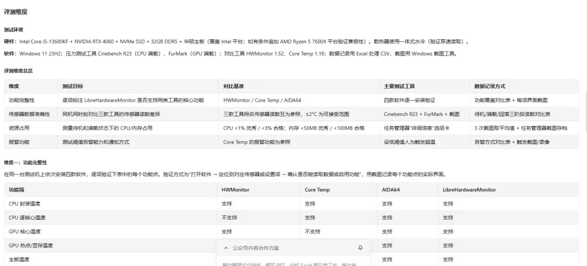
Task: Click the paragraph starting 在同一台测试机上依次安装四款软件
Action: pyautogui.click(x=225, y=174)
